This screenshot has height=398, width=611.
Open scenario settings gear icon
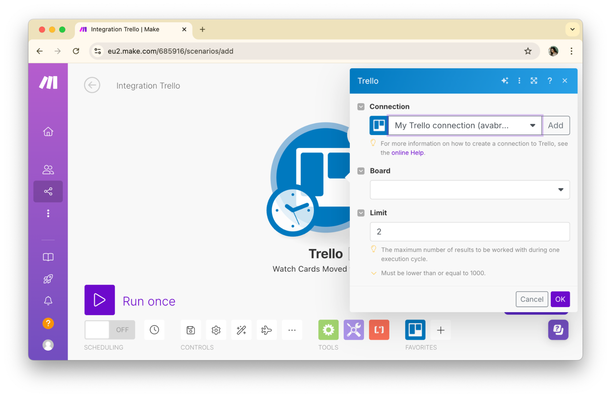point(216,330)
